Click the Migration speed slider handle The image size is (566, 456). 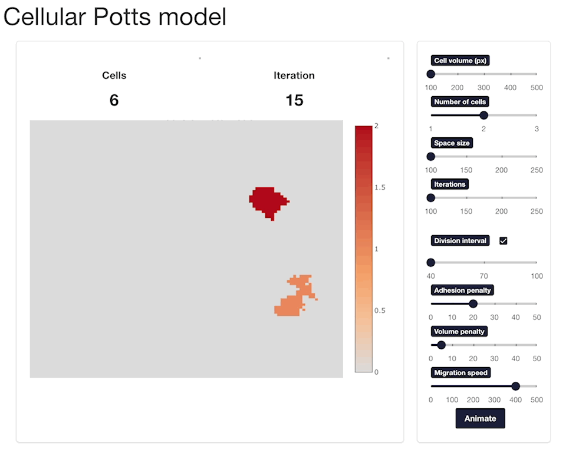(x=515, y=386)
